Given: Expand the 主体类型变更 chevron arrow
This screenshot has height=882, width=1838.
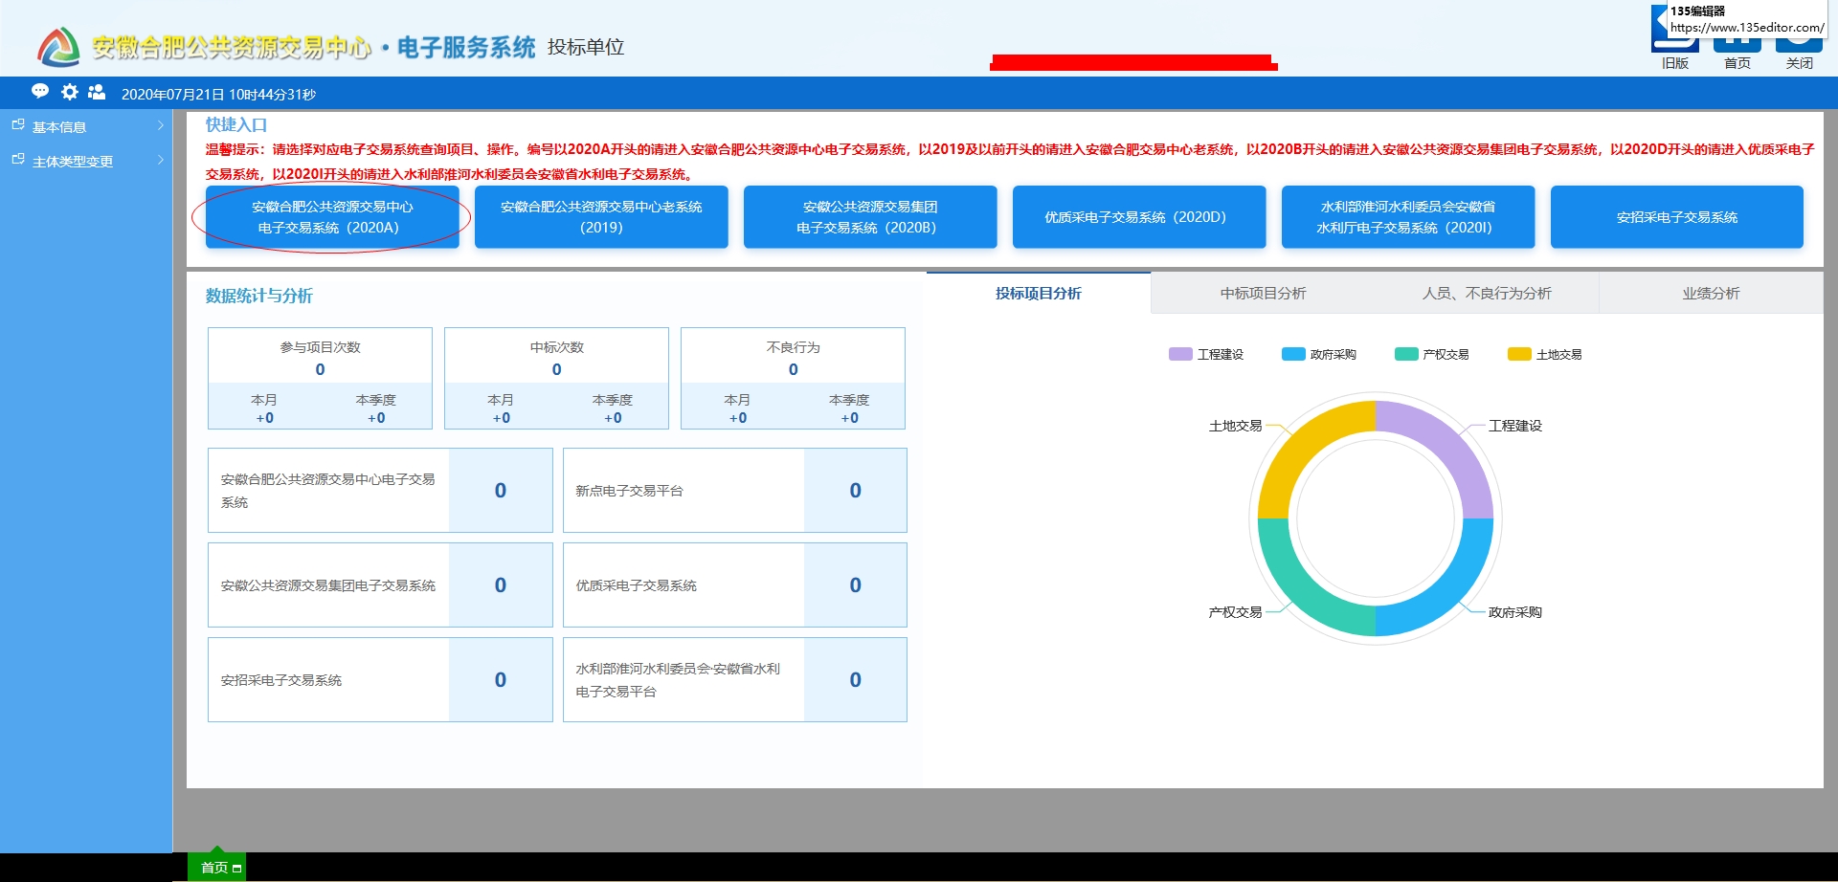Looking at the screenshot, I should click(x=160, y=161).
